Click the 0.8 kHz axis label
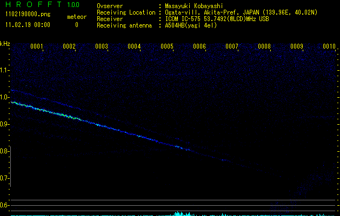This screenshot has height=216, width=340. click(x=4, y=151)
